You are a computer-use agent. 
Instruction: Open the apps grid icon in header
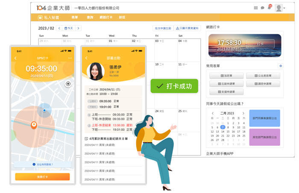coord(256,8)
